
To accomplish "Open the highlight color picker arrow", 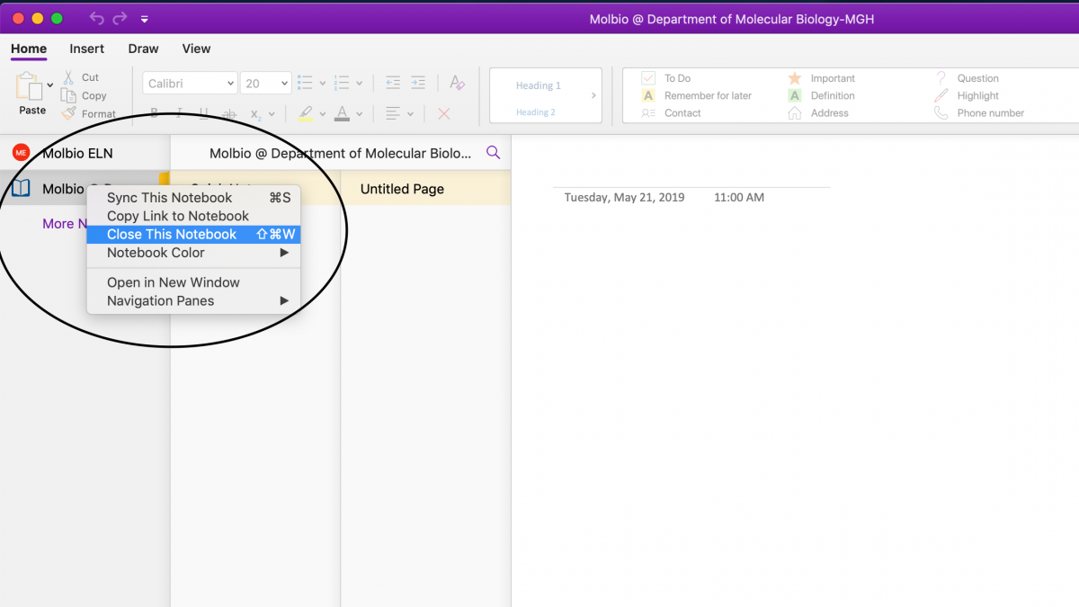I will [x=322, y=114].
